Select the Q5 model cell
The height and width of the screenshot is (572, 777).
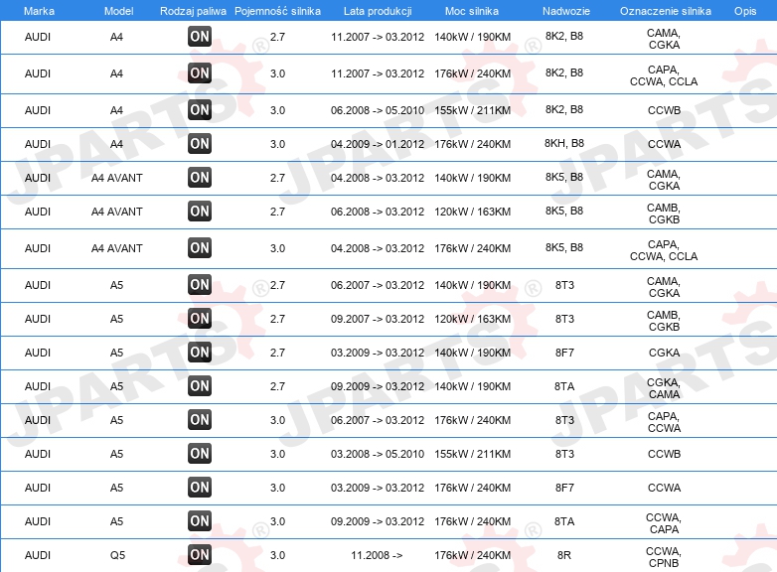click(117, 555)
